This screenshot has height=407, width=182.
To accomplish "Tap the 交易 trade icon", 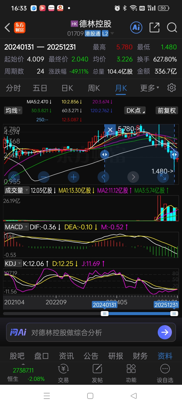I will tap(63, 373).
